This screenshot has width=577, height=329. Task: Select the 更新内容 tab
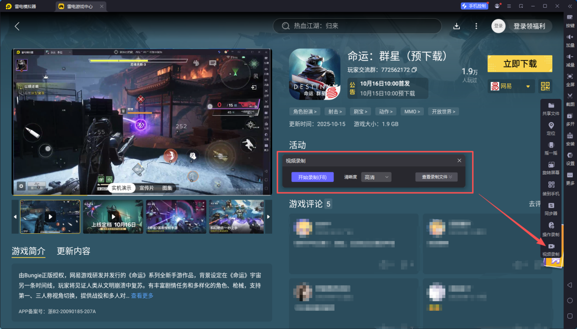pos(73,251)
